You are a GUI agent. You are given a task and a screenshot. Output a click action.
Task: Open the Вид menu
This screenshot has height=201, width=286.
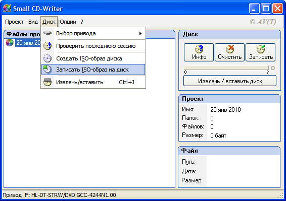click(33, 22)
